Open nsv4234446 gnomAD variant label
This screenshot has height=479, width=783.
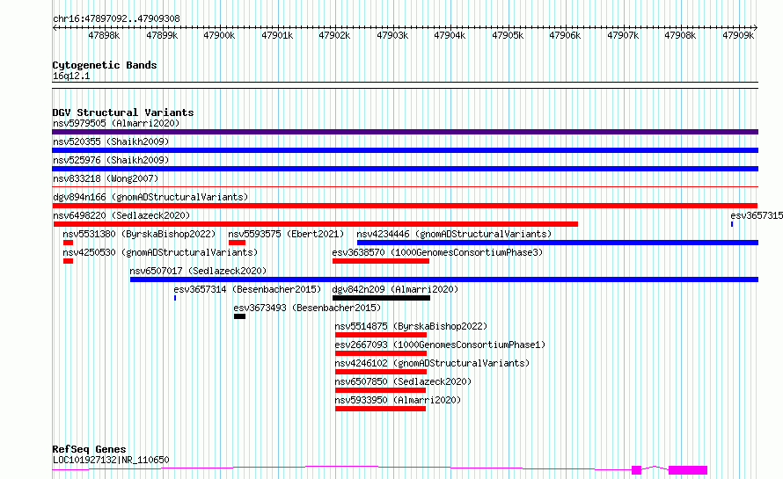pos(454,234)
